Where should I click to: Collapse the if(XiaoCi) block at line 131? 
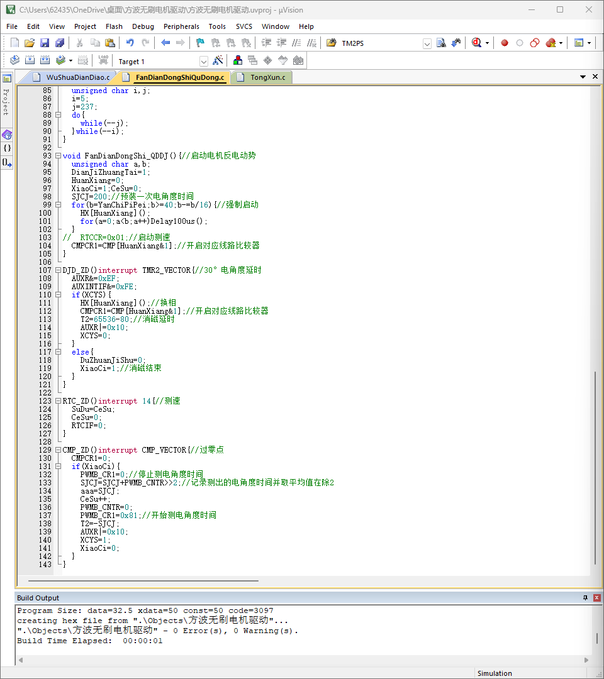(x=58, y=466)
